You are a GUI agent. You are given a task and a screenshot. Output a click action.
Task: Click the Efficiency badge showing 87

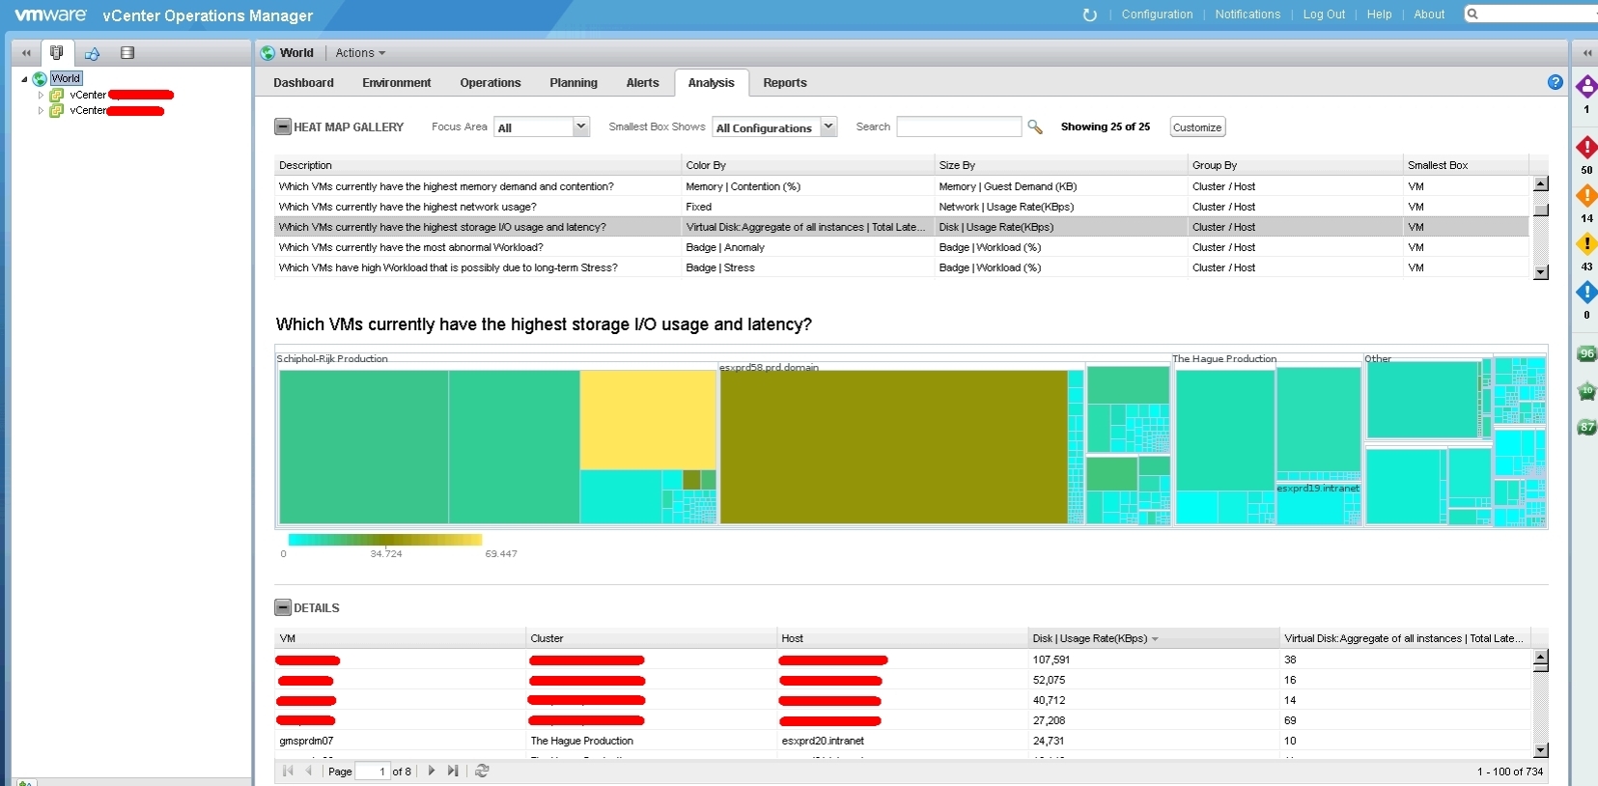tap(1586, 427)
